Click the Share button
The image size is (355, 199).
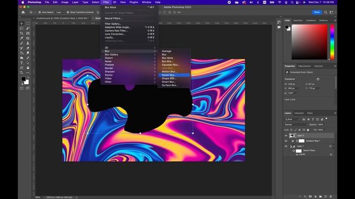coord(317,12)
